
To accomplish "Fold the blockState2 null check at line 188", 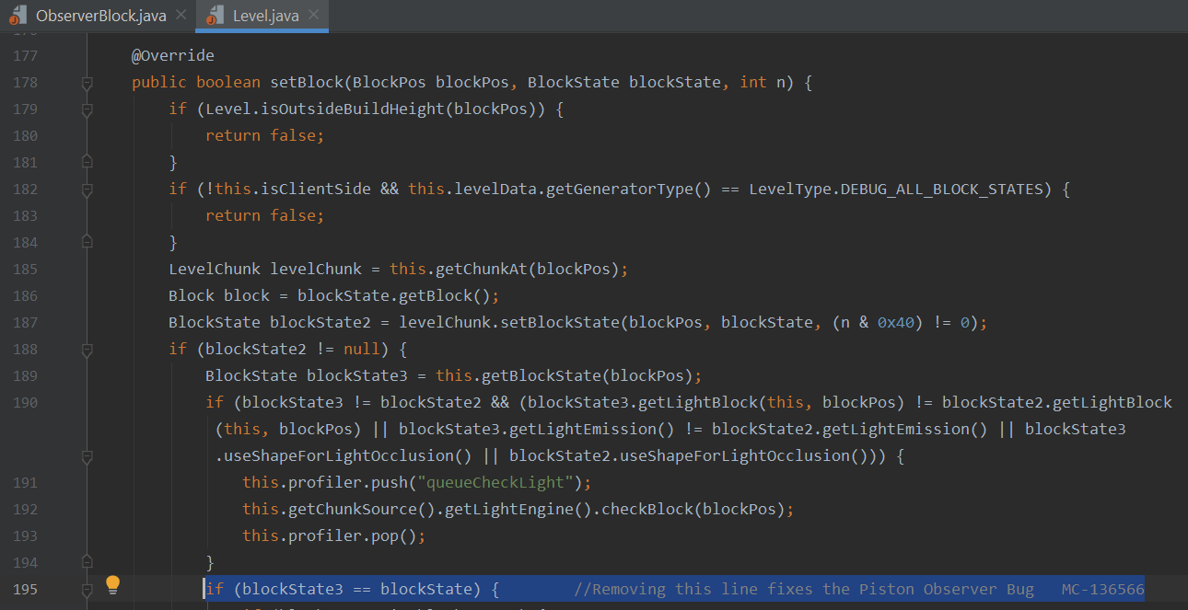I will click(87, 350).
